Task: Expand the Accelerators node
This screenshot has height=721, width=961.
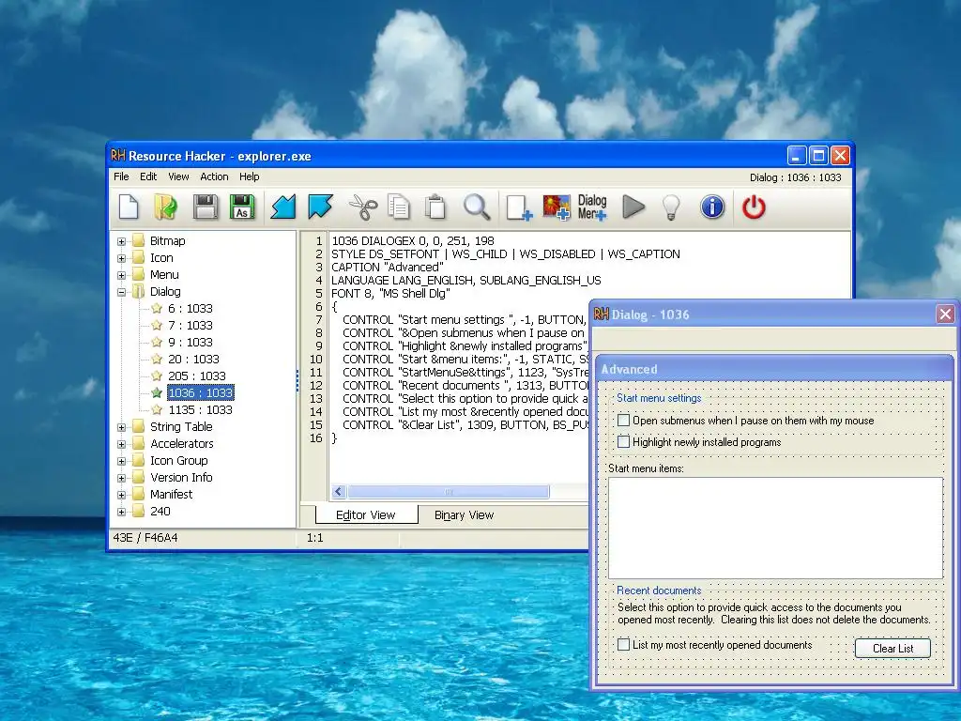Action: [x=121, y=444]
